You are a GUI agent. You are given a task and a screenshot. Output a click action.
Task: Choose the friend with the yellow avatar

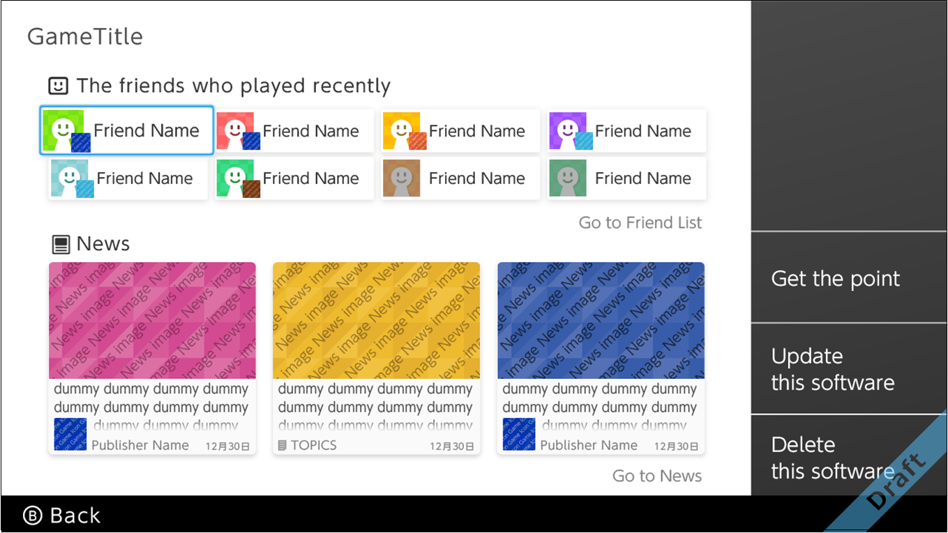click(x=460, y=131)
